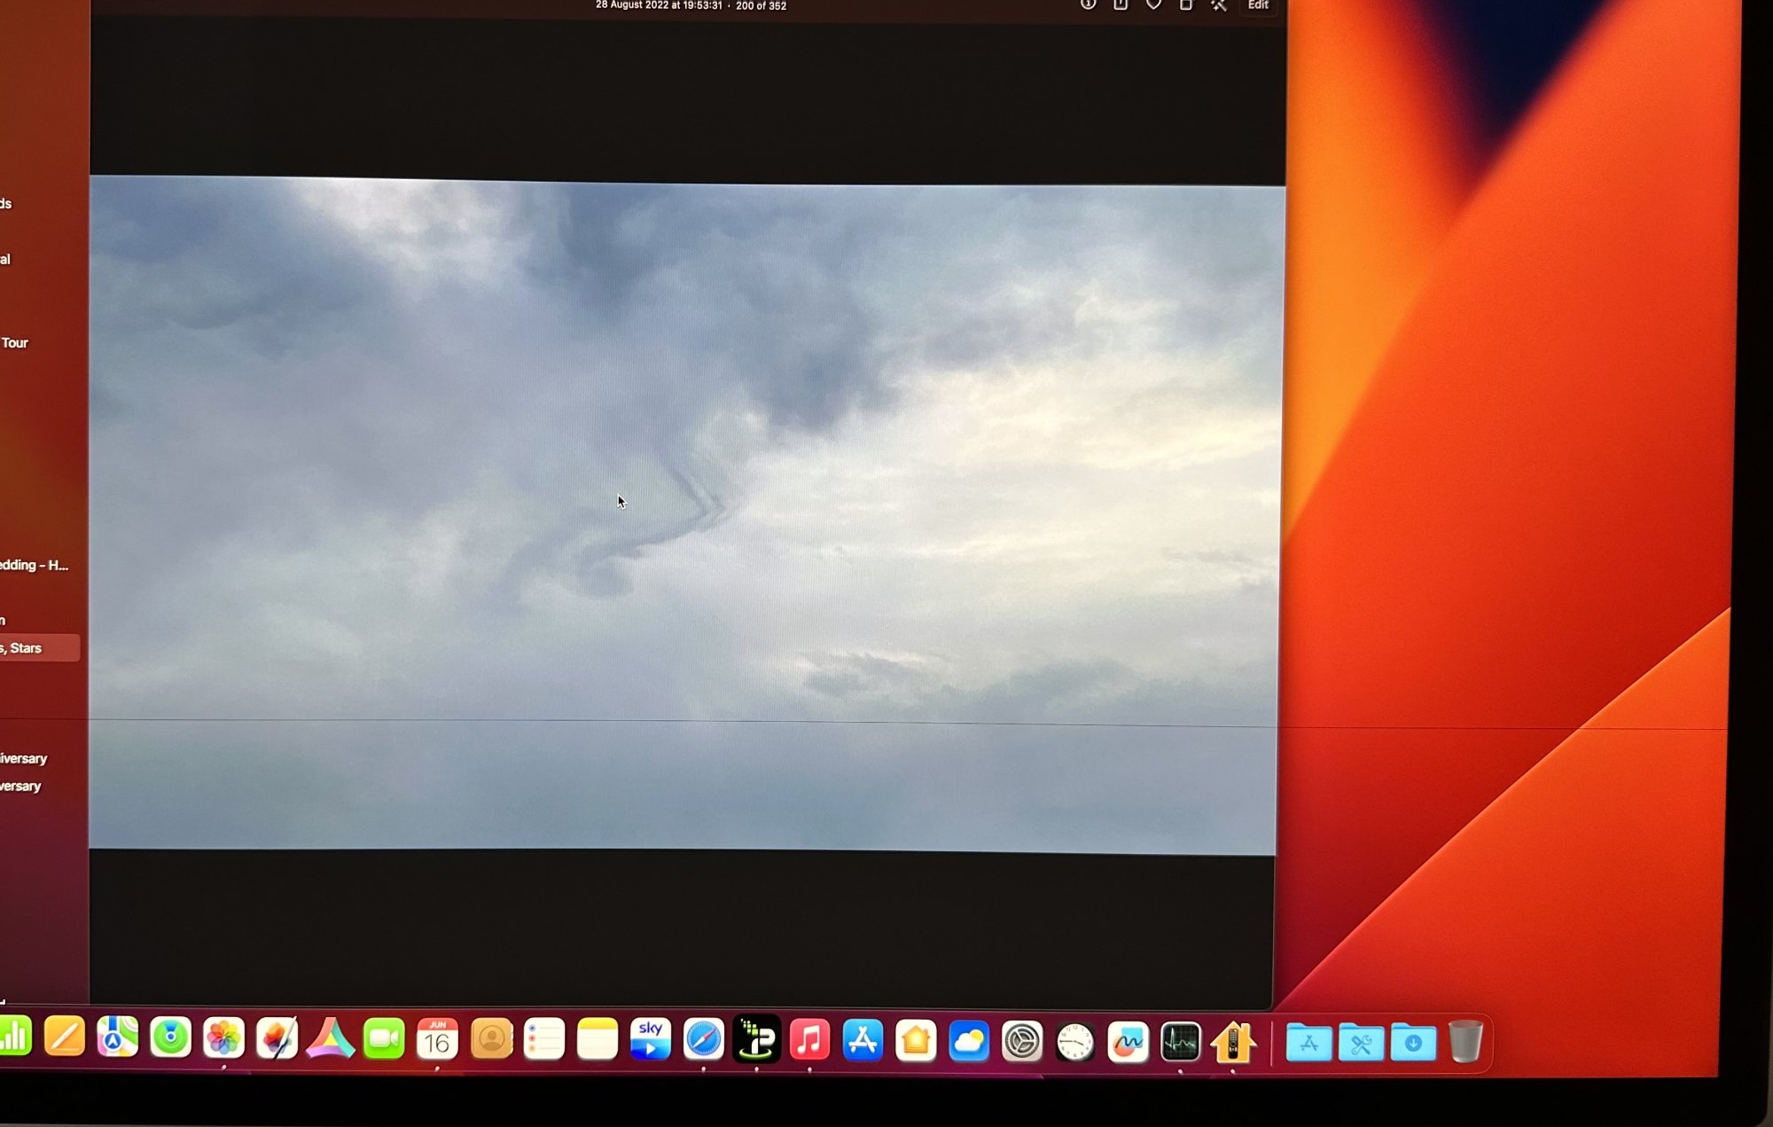
Task: Open Activity Monitor in the Dock
Action: (1181, 1042)
